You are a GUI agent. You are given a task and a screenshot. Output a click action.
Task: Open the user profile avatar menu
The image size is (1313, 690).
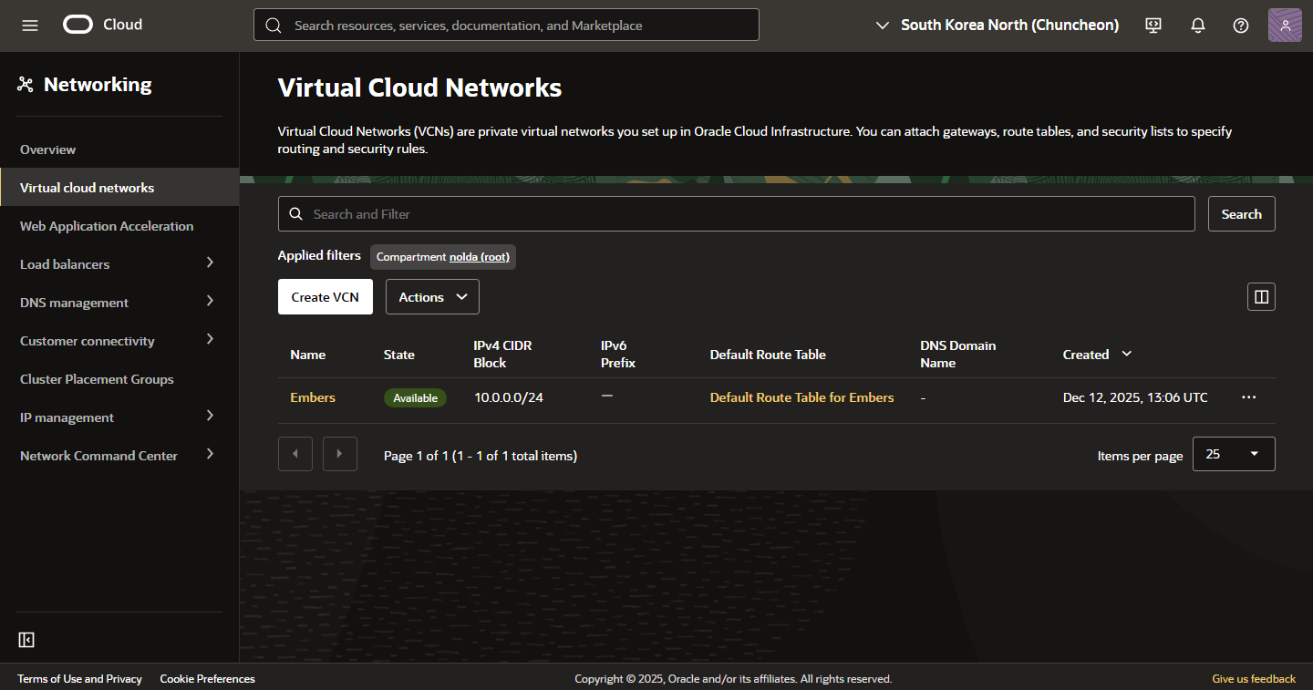pos(1285,25)
